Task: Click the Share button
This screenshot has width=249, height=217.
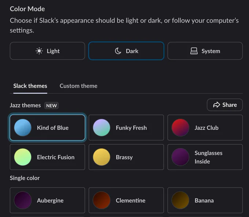Action: click(225, 105)
